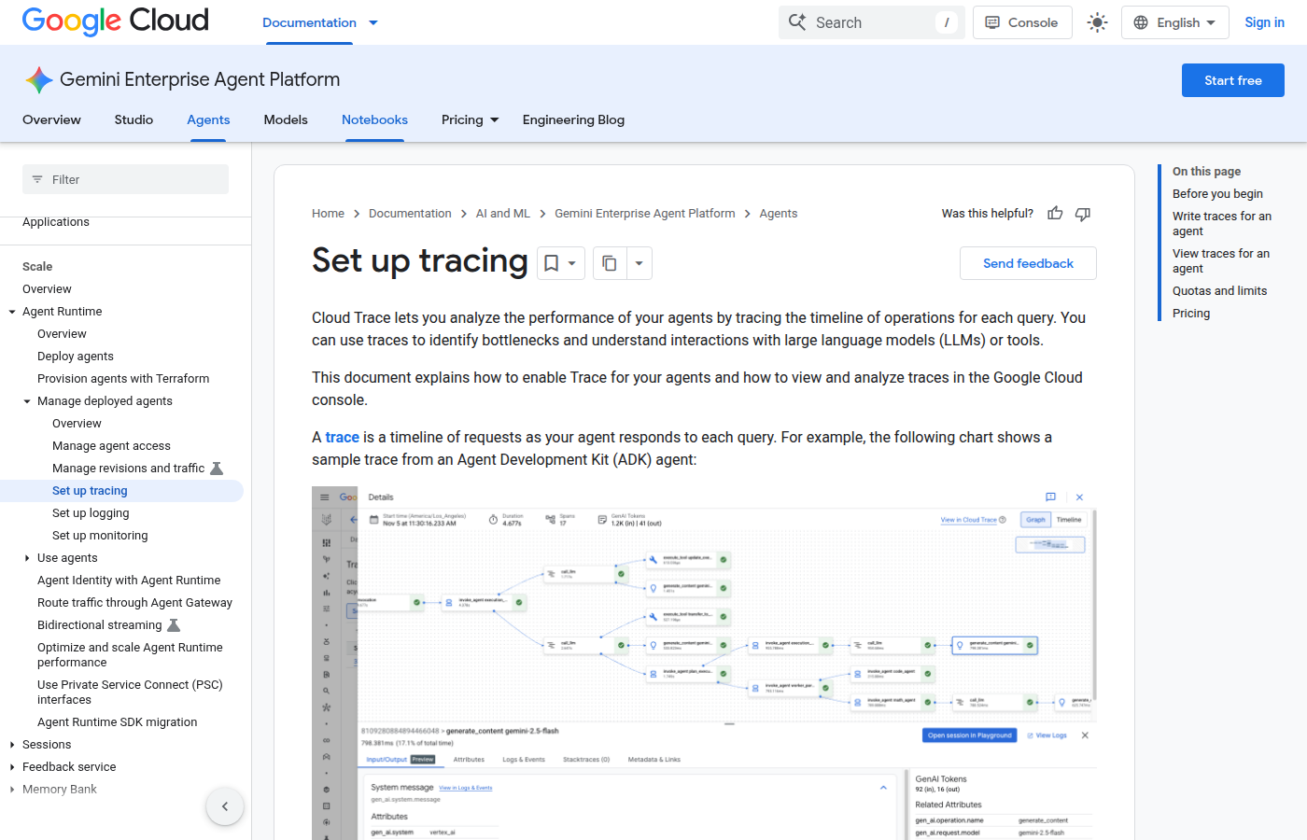
Task: Click the thumbs down not helpful icon
Action: point(1083,214)
